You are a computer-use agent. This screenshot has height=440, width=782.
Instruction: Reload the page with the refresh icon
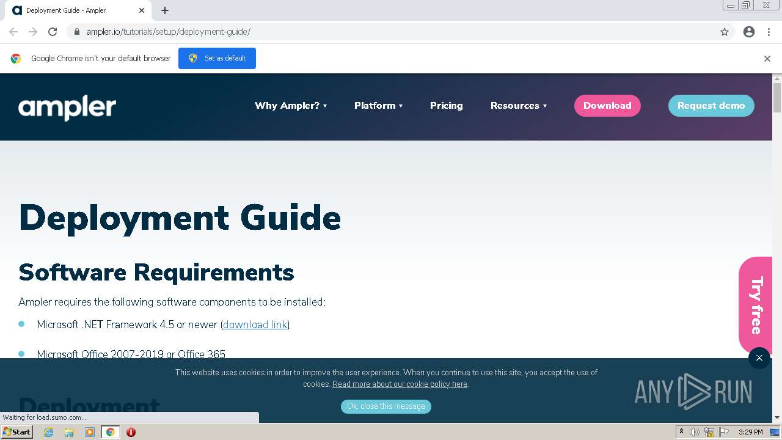pos(53,32)
